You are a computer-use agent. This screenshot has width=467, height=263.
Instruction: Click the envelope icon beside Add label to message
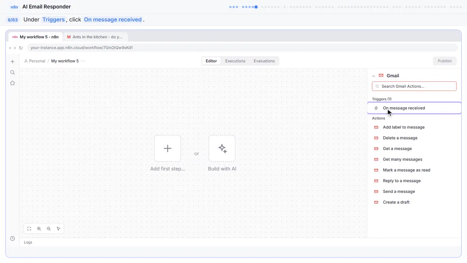coord(376,127)
